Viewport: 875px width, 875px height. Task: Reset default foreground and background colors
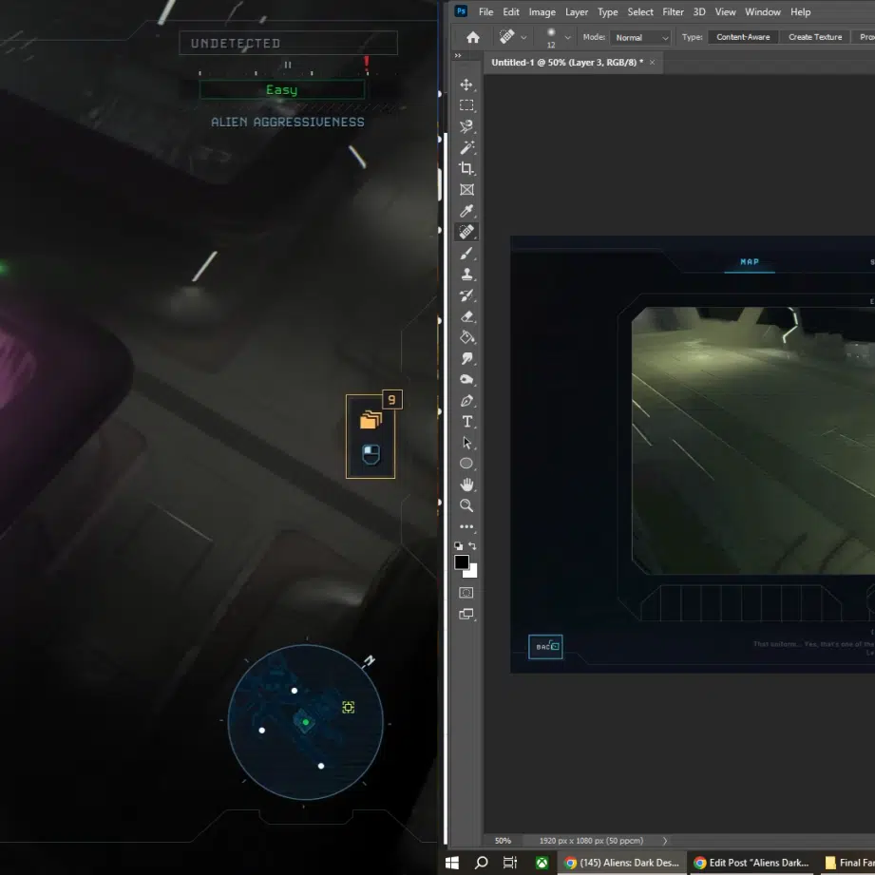[458, 545]
